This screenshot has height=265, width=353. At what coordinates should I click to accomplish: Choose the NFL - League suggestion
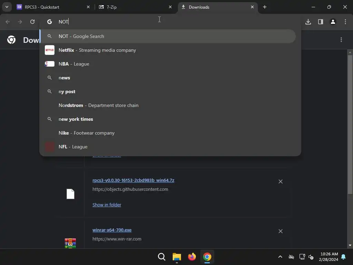click(x=168, y=147)
